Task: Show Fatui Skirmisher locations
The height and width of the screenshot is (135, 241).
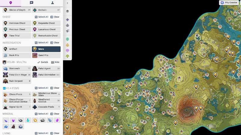Action: click(46, 75)
